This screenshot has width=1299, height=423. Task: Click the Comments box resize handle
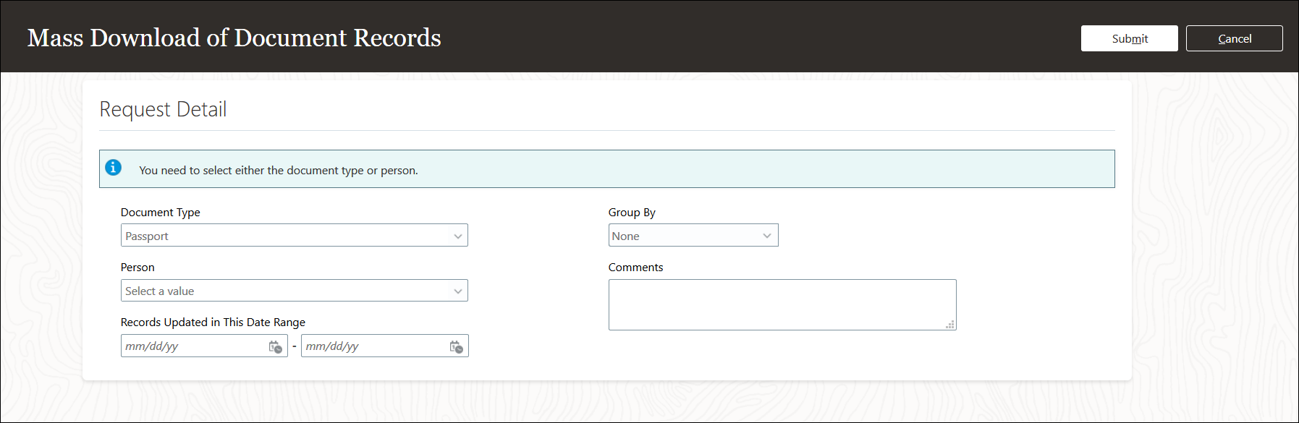pos(950,325)
